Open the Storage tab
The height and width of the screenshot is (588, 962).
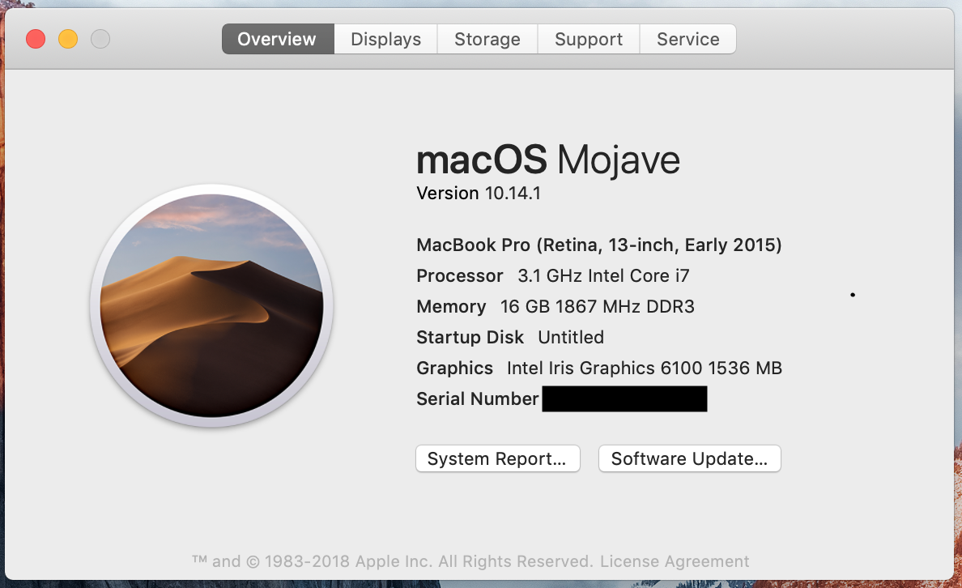tap(487, 39)
